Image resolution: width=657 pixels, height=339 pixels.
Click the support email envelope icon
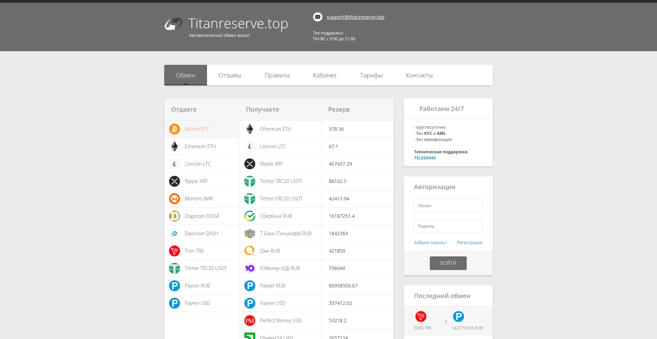coord(318,17)
